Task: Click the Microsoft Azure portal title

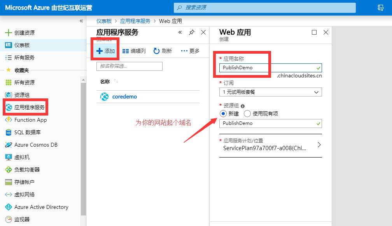Action: pyautogui.click(x=49, y=8)
